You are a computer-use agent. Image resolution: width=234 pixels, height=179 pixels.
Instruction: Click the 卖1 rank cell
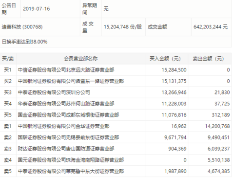coord(8,126)
